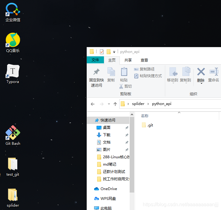Image resolution: width=221 pixels, height=210 pixels.
Task: Select the Git Bash desktop icon
Action: pyautogui.click(x=13, y=135)
